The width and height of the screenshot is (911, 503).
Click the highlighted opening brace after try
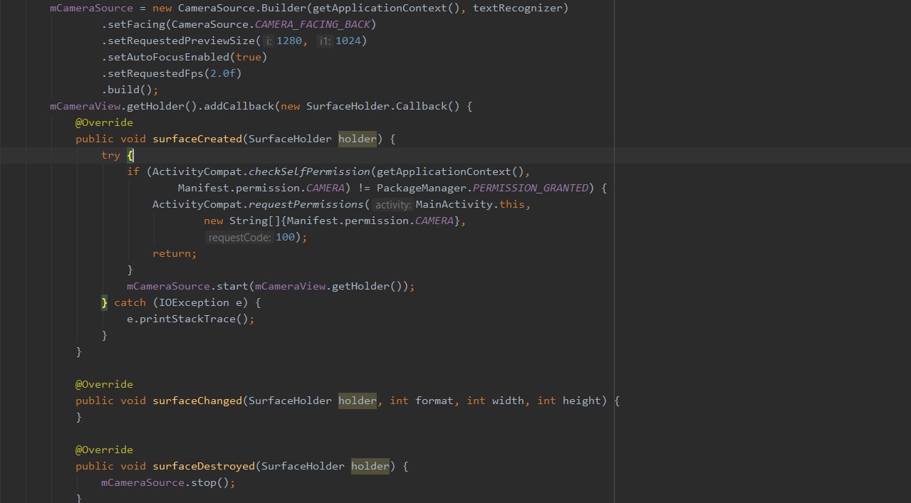[x=130, y=155]
